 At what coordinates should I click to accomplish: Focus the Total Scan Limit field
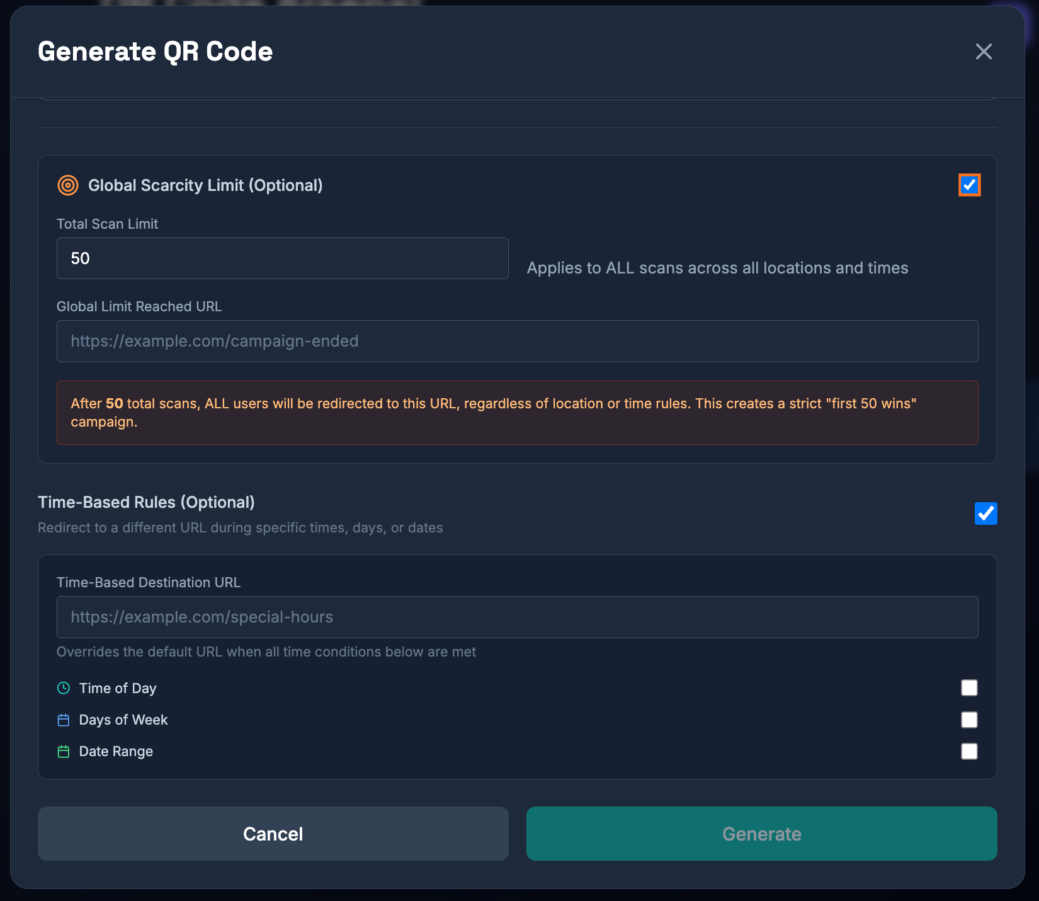(282, 258)
